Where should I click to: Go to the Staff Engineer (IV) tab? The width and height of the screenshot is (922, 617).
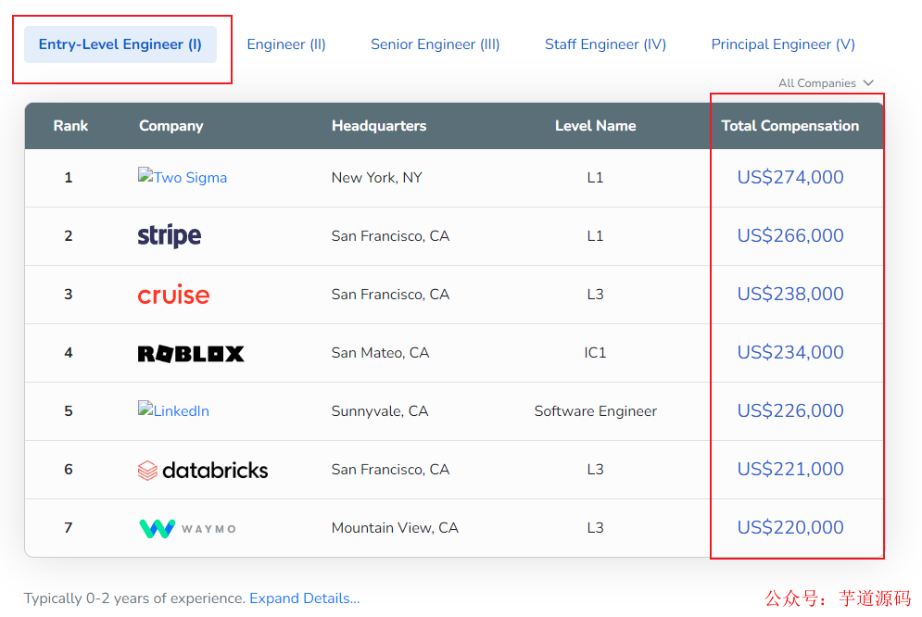605,44
